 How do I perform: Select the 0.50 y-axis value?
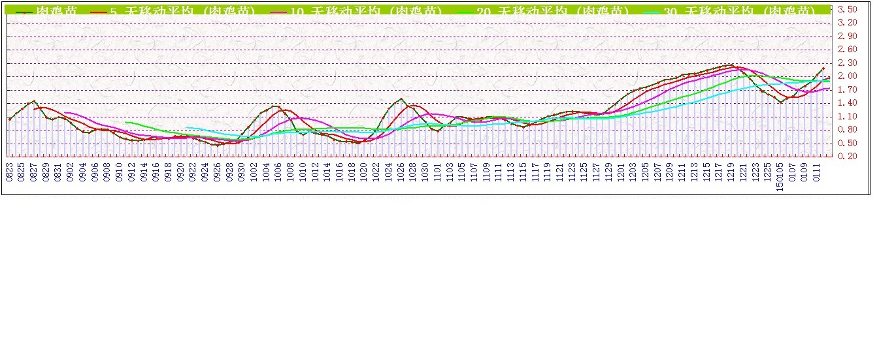847,143
